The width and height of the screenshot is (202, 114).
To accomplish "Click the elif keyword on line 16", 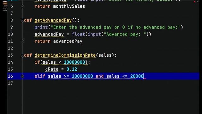I will 40,76.
